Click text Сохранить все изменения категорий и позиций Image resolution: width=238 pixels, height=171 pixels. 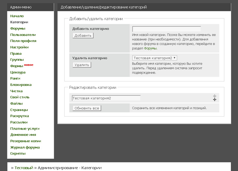tap(169, 108)
